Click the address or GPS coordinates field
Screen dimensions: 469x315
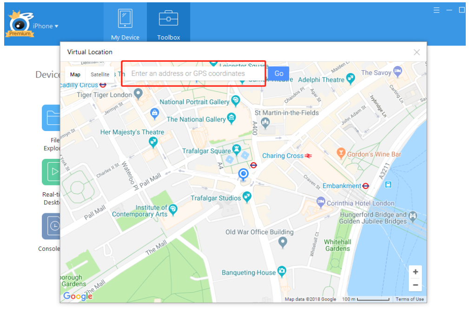(x=195, y=73)
